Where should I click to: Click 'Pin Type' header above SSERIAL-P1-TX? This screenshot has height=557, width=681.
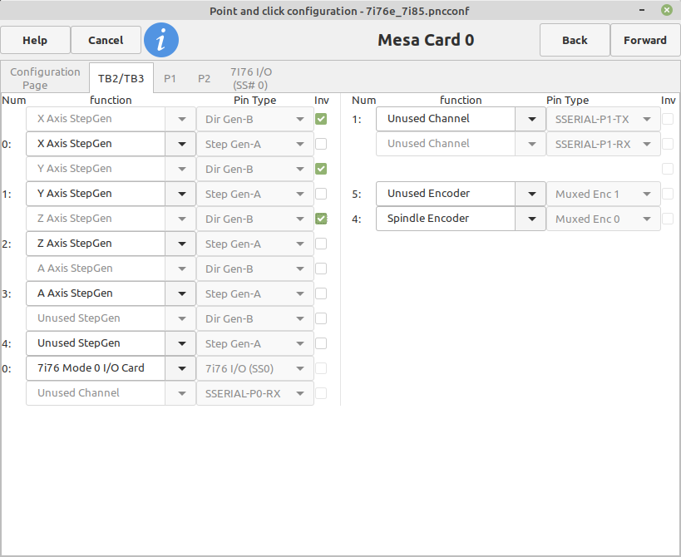click(567, 100)
